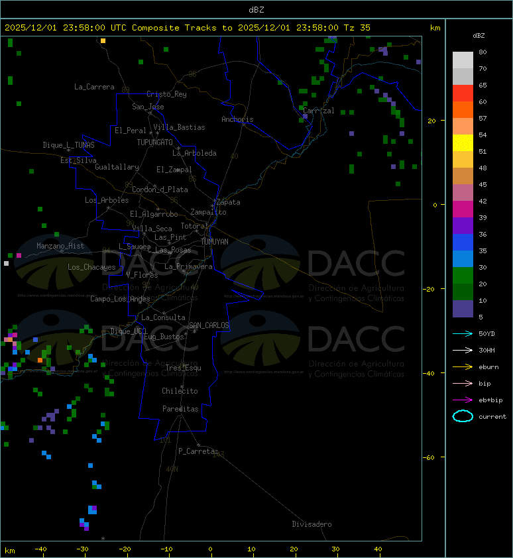Select the slate purple 10 dBZ swatch
Viewport: 513px width, 558px height.
(x=463, y=309)
